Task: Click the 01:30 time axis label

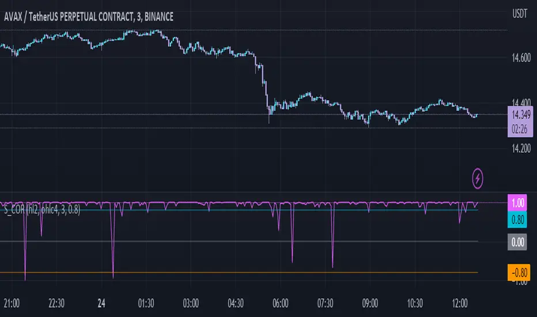Action: (146, 303)
